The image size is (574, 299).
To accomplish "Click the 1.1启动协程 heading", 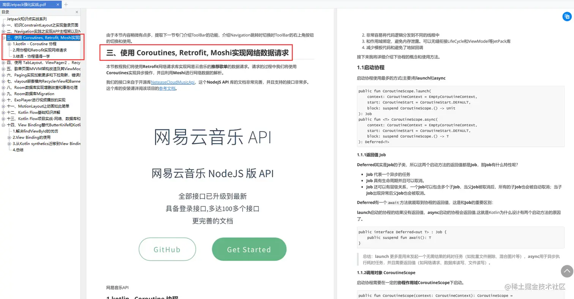I will click(371, 68).
